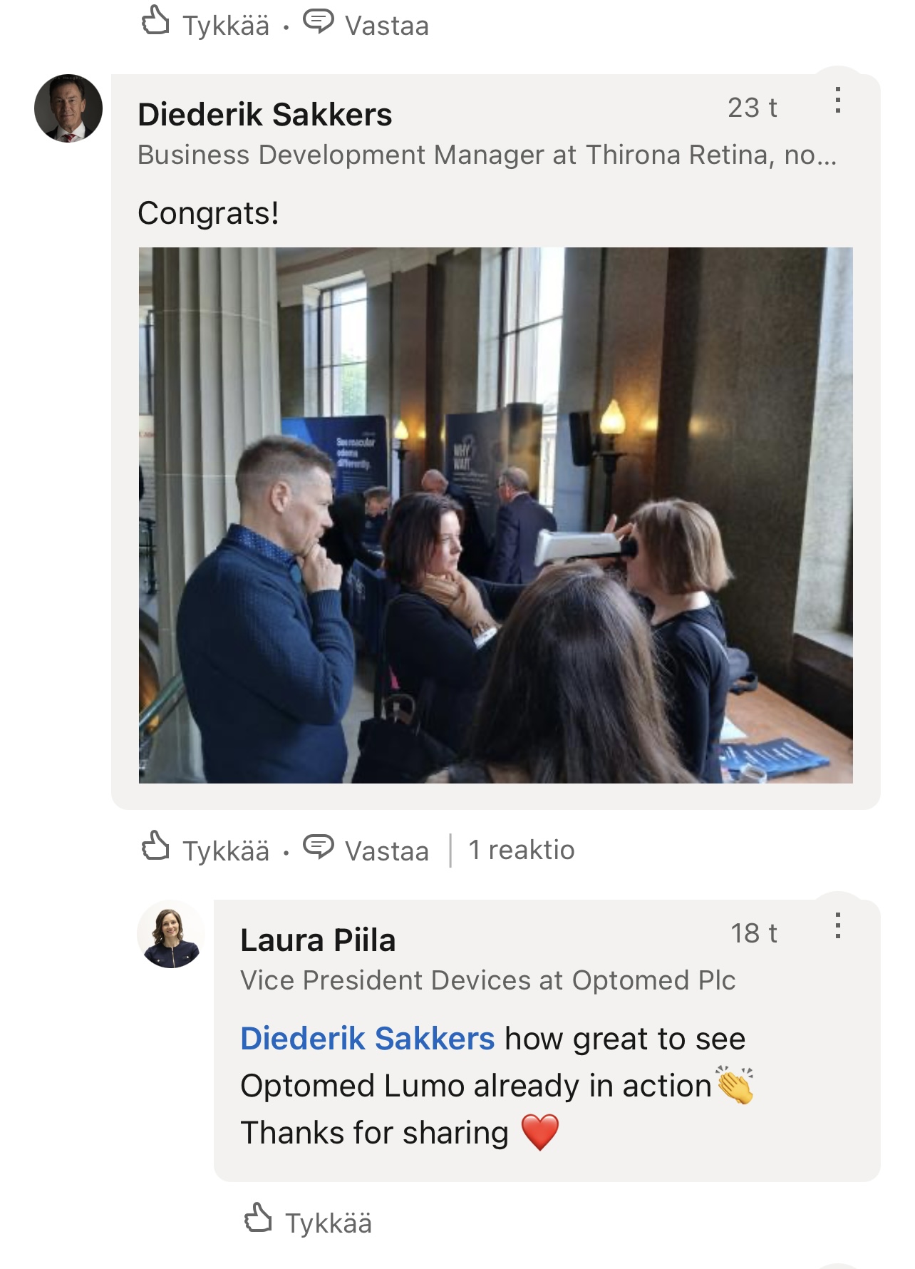The height and width of the screenshot is (1269, 915).
Task: Open three-dot menu on Diederik's comment
Action: click(x=838, y=101)
